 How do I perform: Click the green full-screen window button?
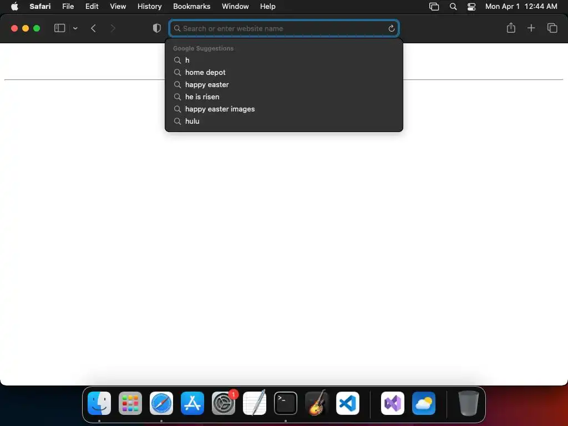(x=37, y=28)
